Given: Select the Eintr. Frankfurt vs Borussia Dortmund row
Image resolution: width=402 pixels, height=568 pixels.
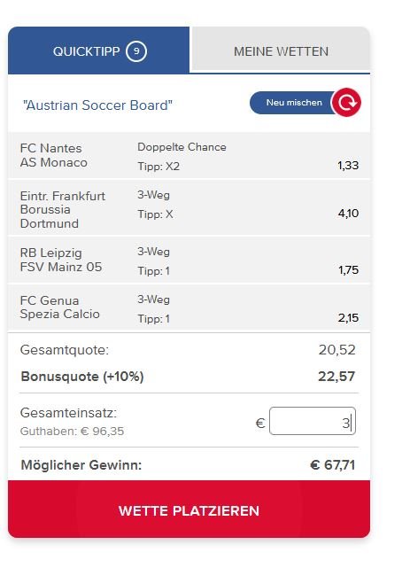Looking at the screenshot, I should tap(189, 208).
